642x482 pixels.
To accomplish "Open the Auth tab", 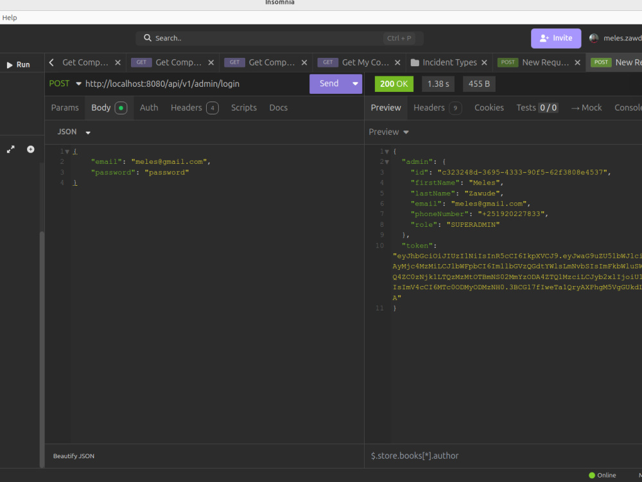I will coord(149,108).
